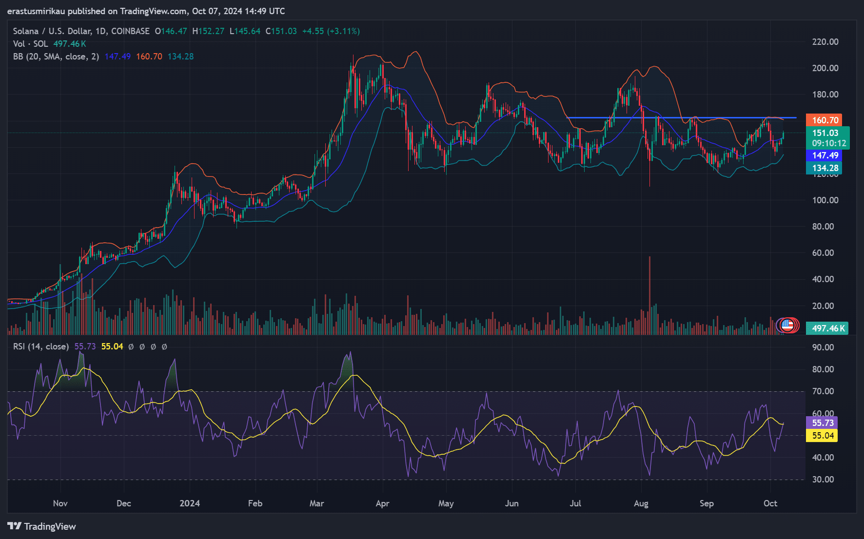Viewport: 864px width, 539px height.
Task: Click the yellow RSI MA value 55.04 in legend
Action: pyautogui.click(x=112, y=346)
